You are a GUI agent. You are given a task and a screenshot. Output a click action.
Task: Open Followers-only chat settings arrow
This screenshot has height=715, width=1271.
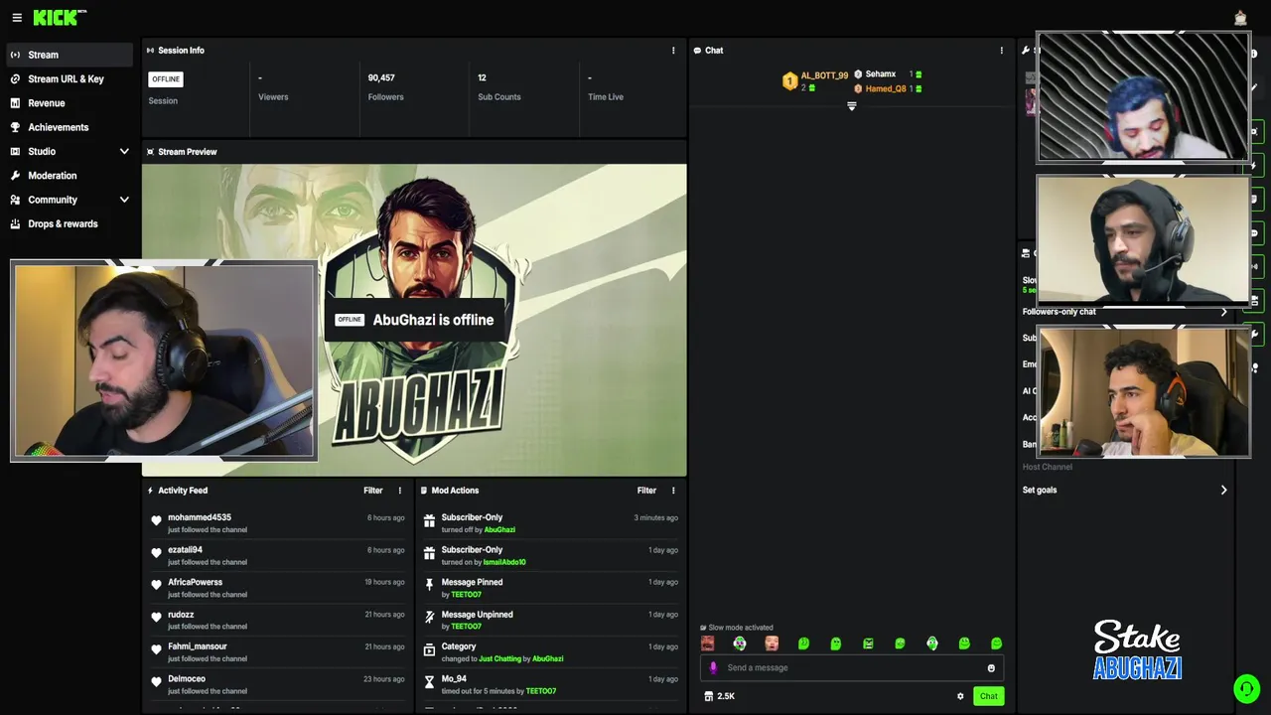pos(1223,312)
